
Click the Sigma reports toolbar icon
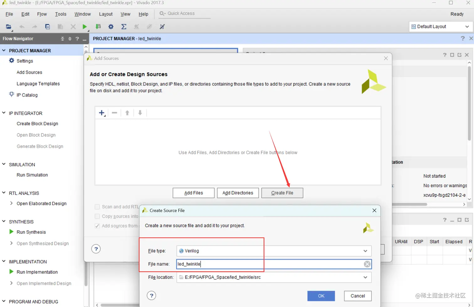tap(124, 27)
